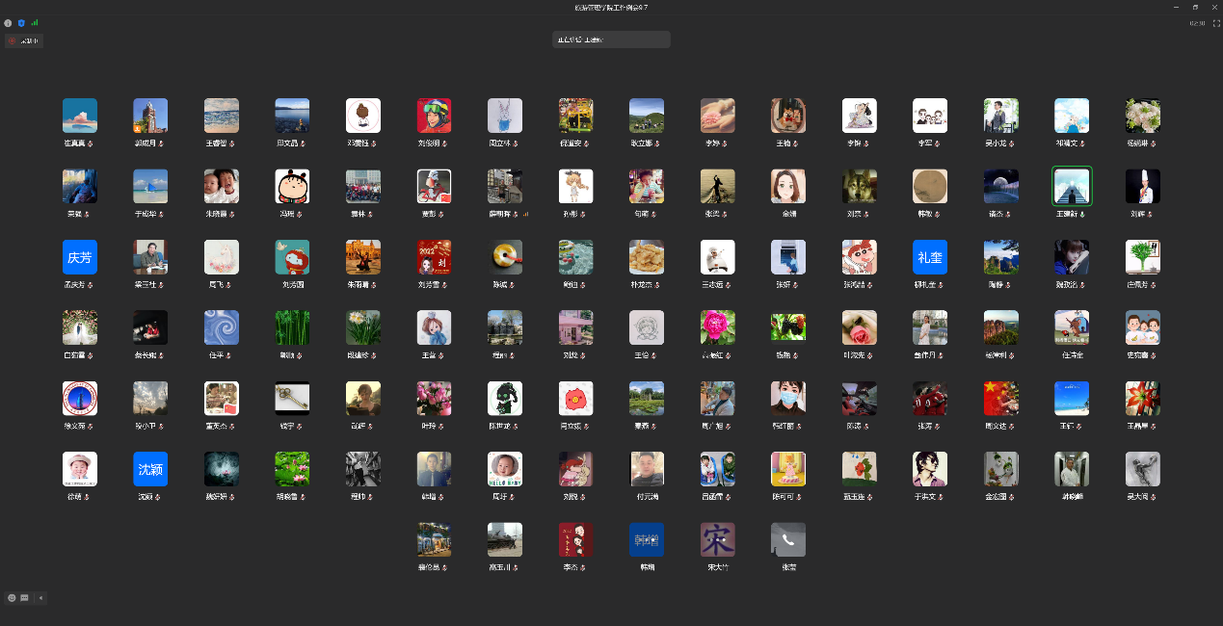Open the meeting info icon
Viewport: 1223px width, 626px height.
[x=8, y=22]
